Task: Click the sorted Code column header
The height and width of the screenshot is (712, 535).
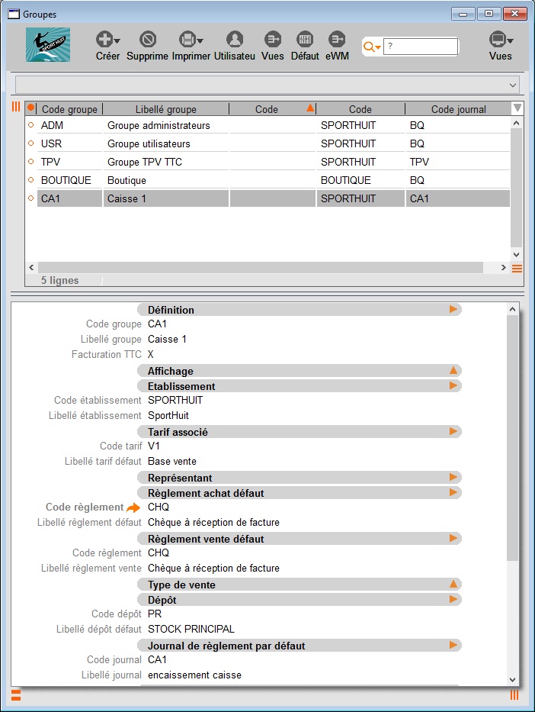Action: [x=272, y=109]
